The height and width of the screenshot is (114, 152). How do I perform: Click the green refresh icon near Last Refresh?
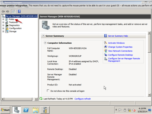click(41, 99)
